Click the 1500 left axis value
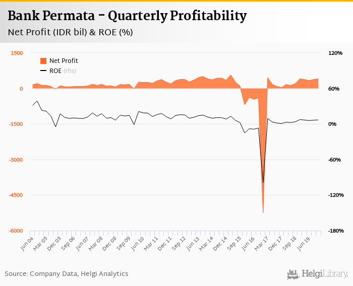The image size is (353, 286). tap(18, 53)
